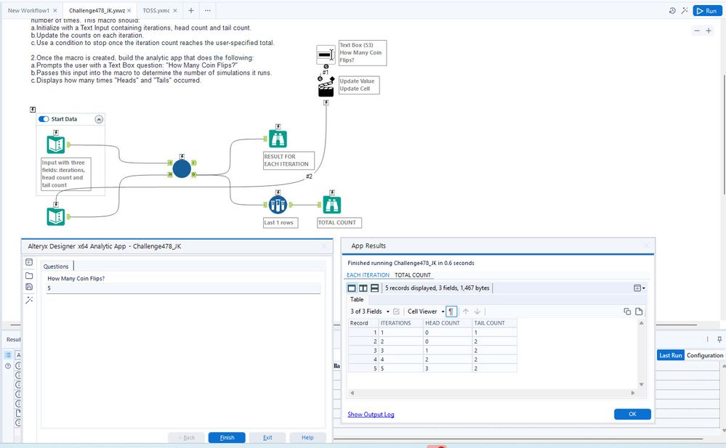Click the magic wand icon in top toolbar

685,11
